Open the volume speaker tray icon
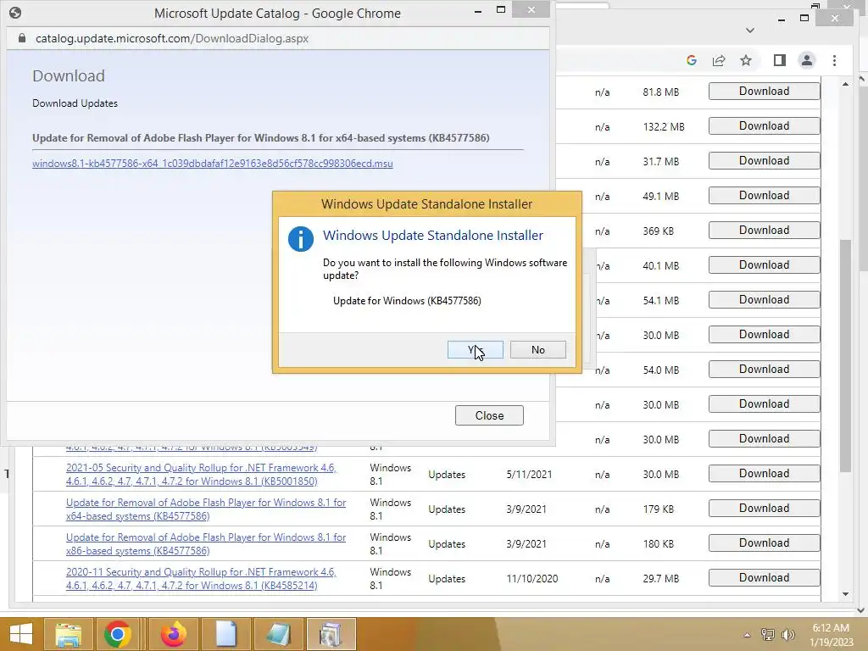Screen dimensions: 868x651 (x=787, y=635)
